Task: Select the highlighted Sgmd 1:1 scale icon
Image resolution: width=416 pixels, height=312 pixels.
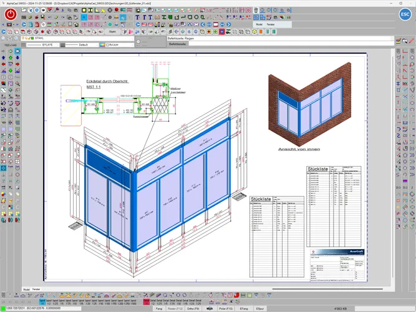Action: pyautogui.click(x=42, y=301)
